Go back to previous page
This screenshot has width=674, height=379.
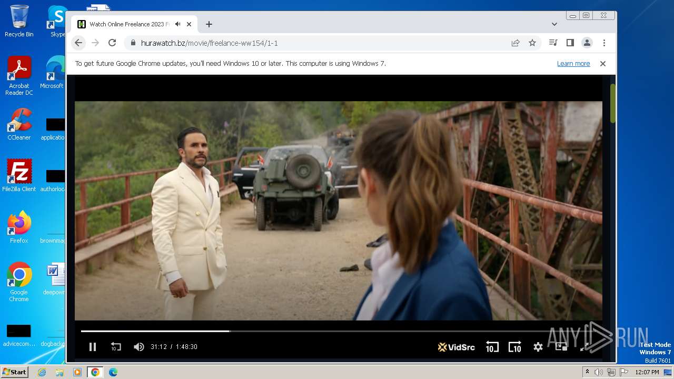[78, 43]
